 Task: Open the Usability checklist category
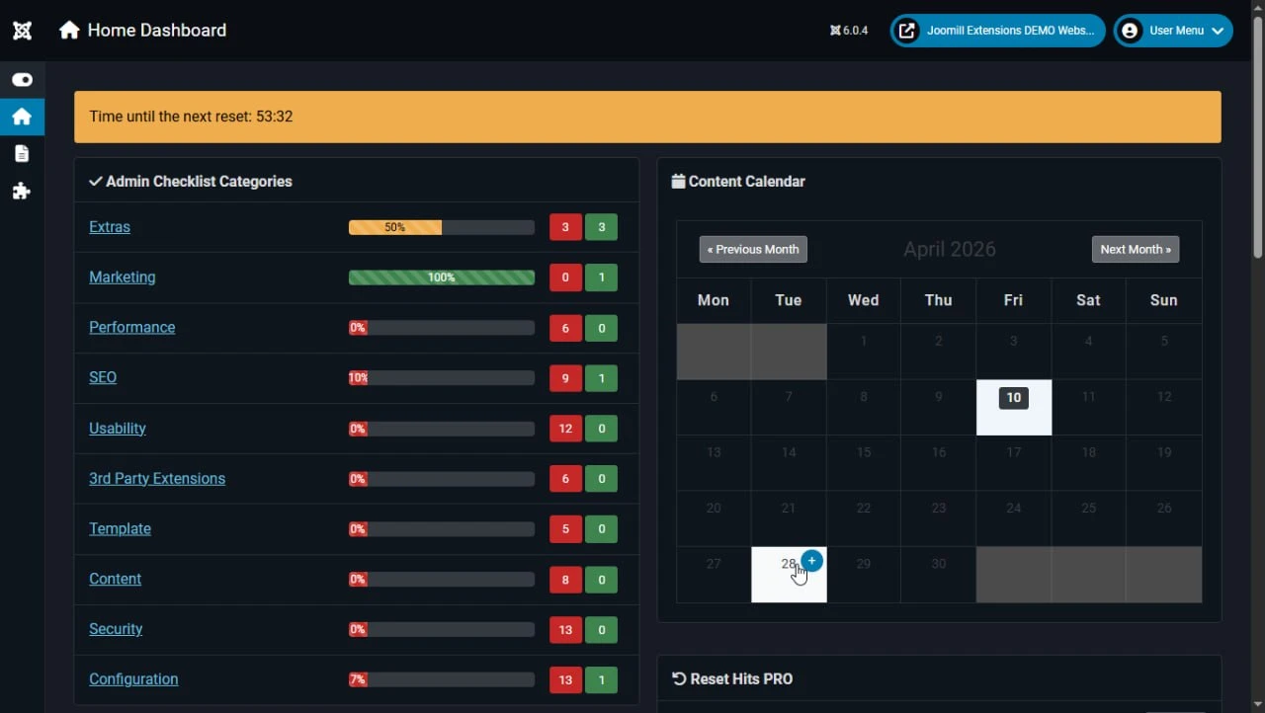pyautogui.click(x=118, y=429)
